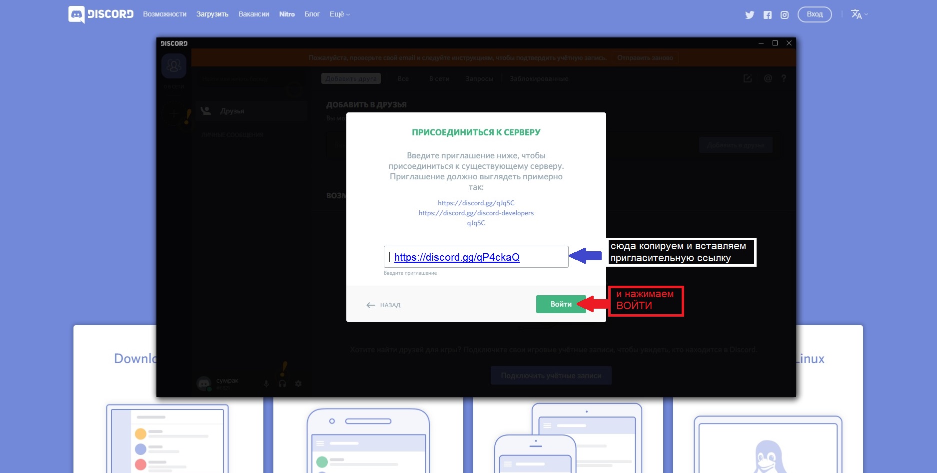Click the Добавить в друзья button

point(736,145)
